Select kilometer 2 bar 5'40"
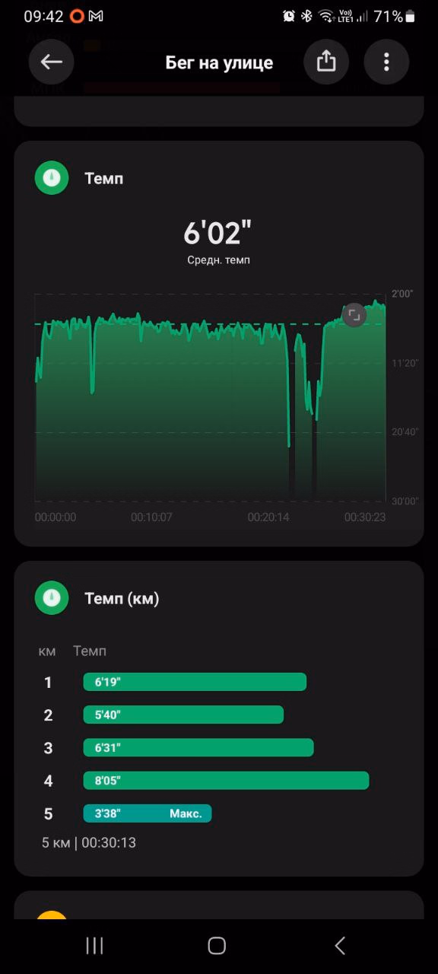This screenshot has width=438, height=974. pyautogui.click(x=183, y=715)
